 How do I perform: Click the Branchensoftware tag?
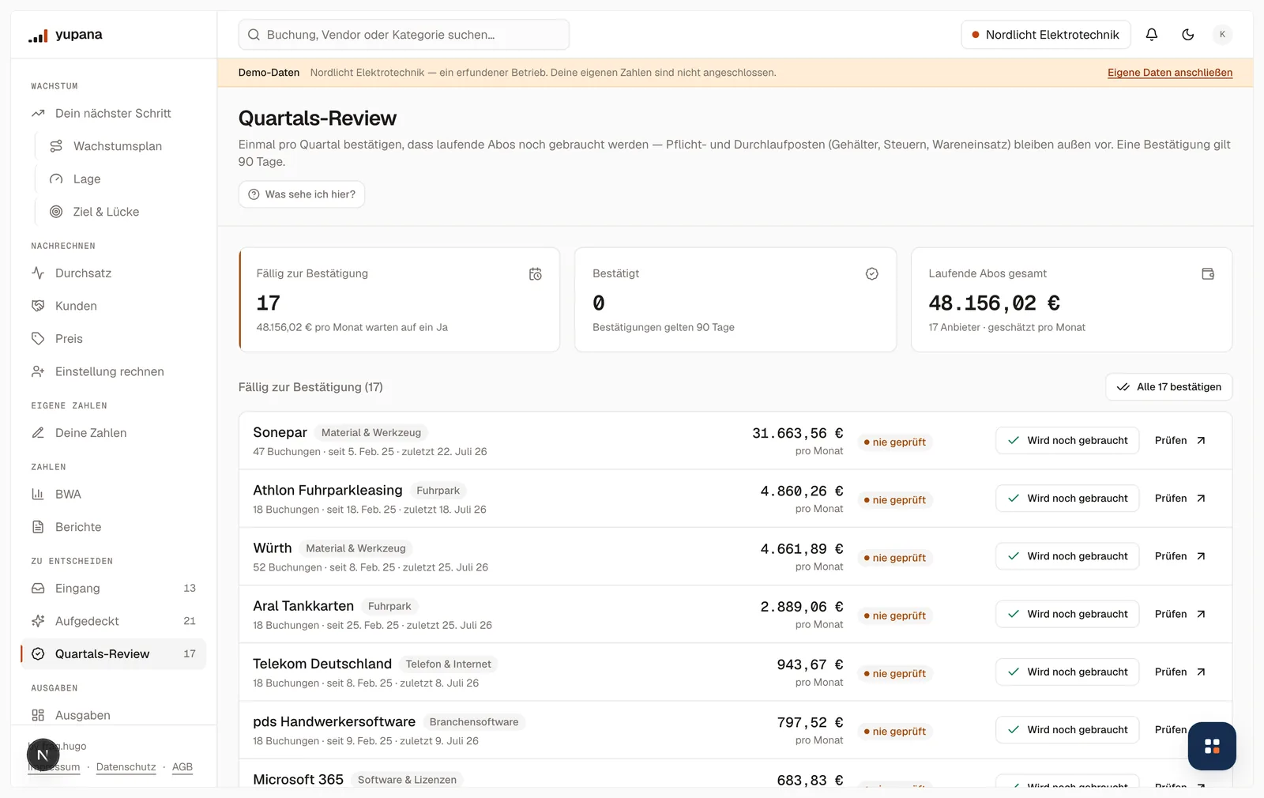[x=474, y=722]
